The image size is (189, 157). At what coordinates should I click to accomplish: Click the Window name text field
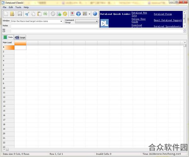36,21
